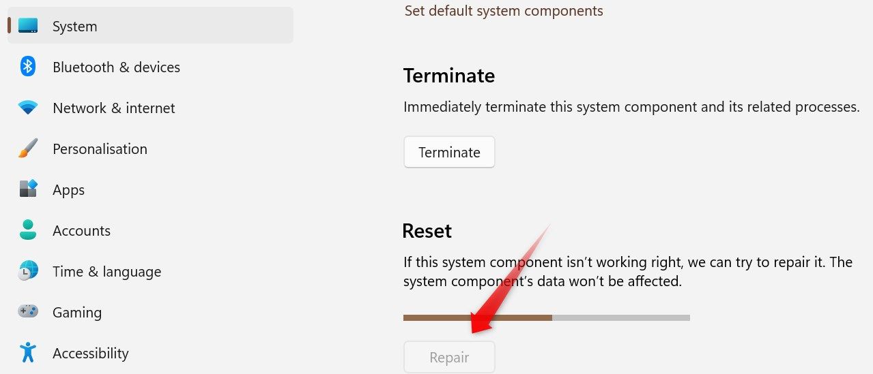Click the Time & language globe icon
The width and height of the screenshot is (873, 374).
click(x=28, y=271)
